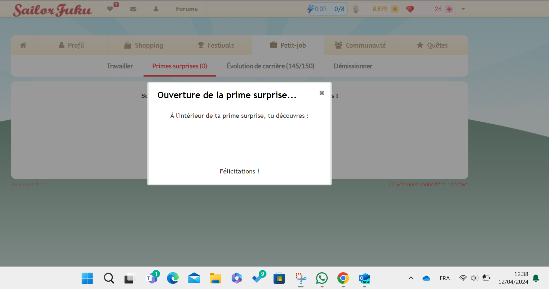This screenshot has height=289, width=549.
Task: Open the Windows Start menu
Action: pos(87,278)
